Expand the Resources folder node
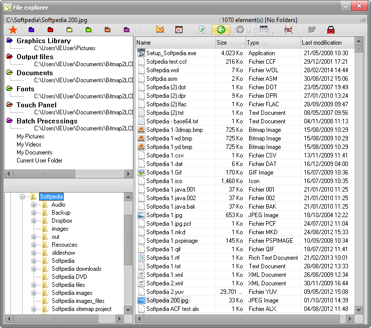The height and width of the screenshot is (328, 371). 34,245
